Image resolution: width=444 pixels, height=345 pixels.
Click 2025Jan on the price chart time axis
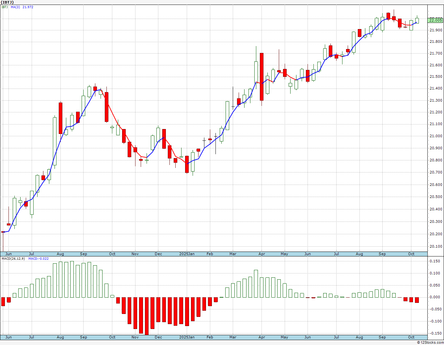coord(187,254)
